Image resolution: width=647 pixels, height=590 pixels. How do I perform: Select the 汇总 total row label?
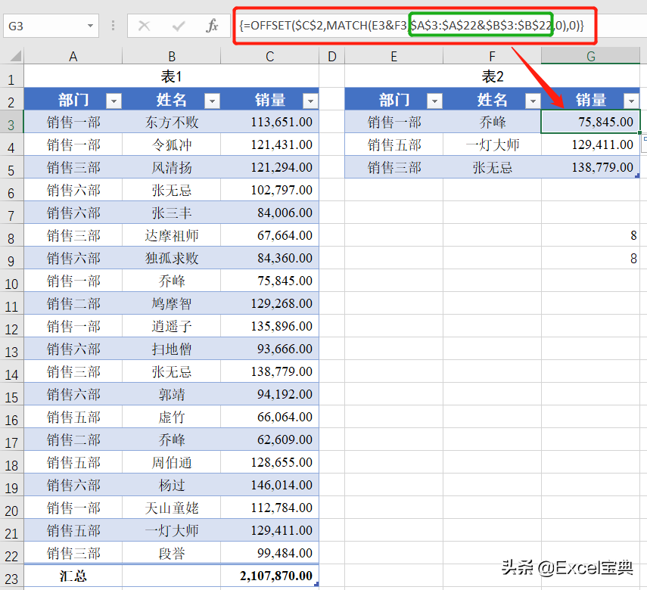pos(73,576)
